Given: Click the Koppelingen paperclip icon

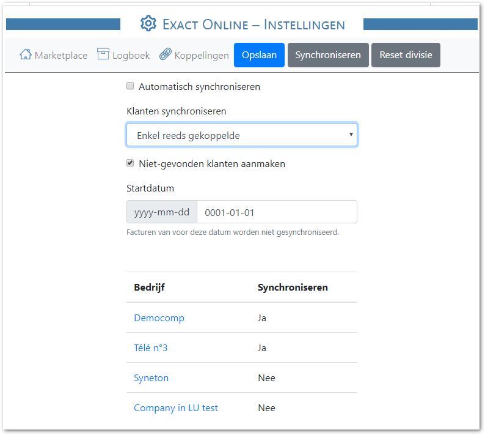Looking at the screenshot, I should coord(166,54).
